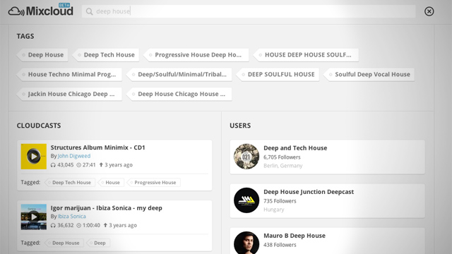Open Deep House Junction Deepcast avatar
Image resolution: width=452 pixels, height=254 pixels.
pyautogui.click(x=246, y=200)
